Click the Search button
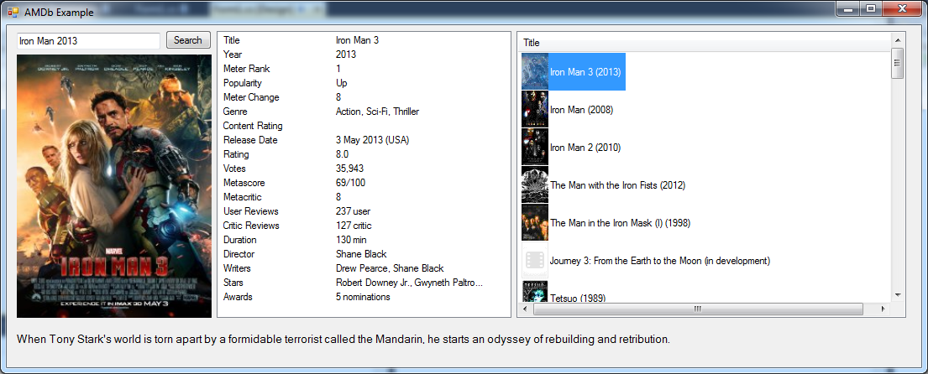The height and width of the screenshot is (374, 928). point(188,40)
